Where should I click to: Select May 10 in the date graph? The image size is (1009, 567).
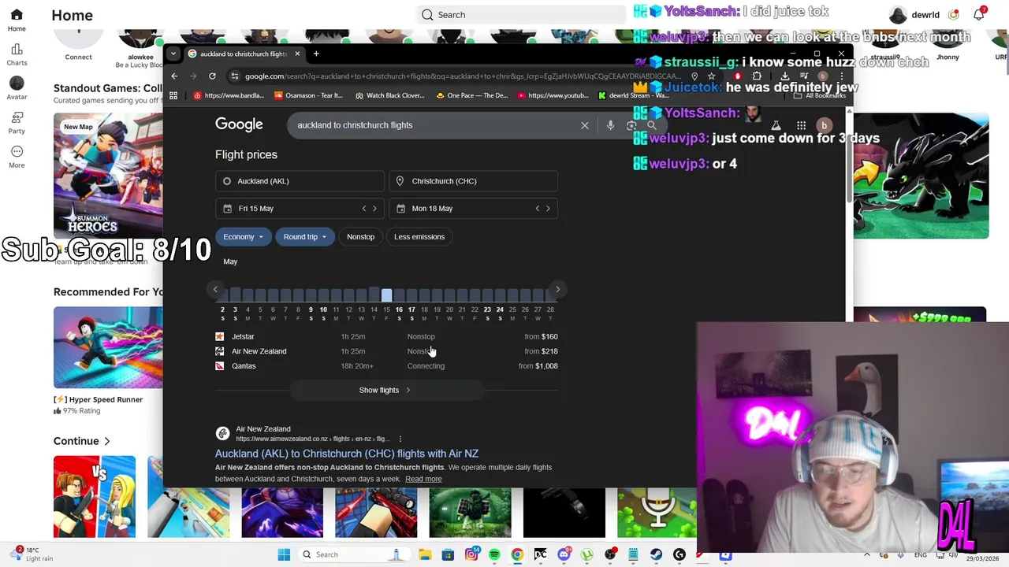pos(323,303)
